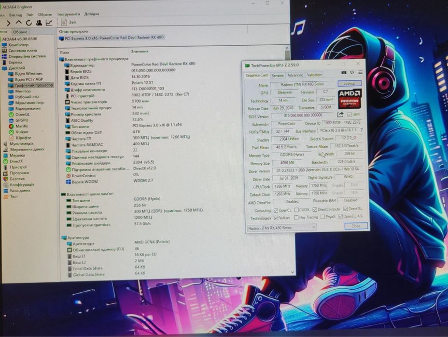Toggle the DirectCompute checkbox in GPU-Z

pos(315,210)
